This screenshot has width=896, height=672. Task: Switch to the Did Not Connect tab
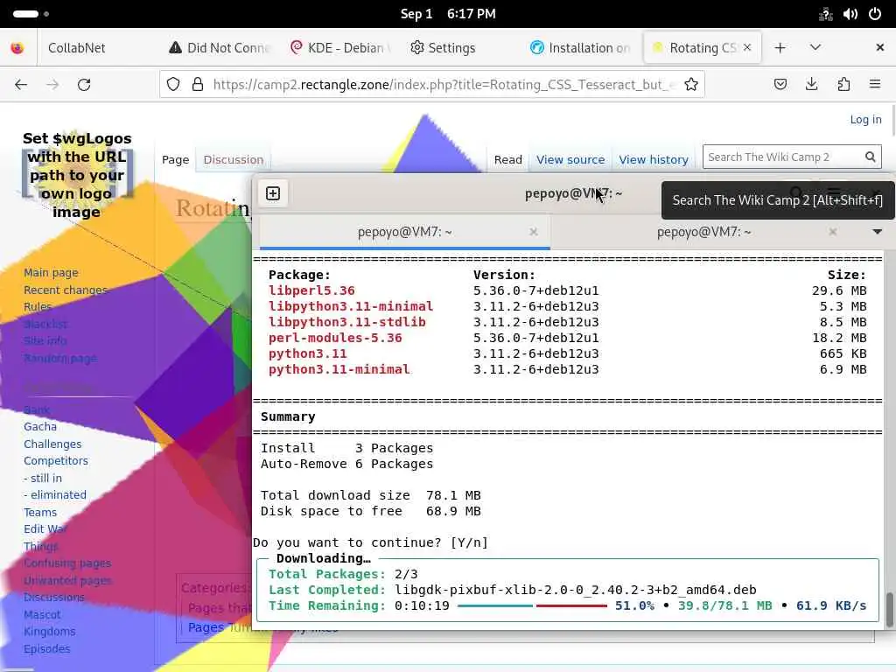[x=220, y=48]
